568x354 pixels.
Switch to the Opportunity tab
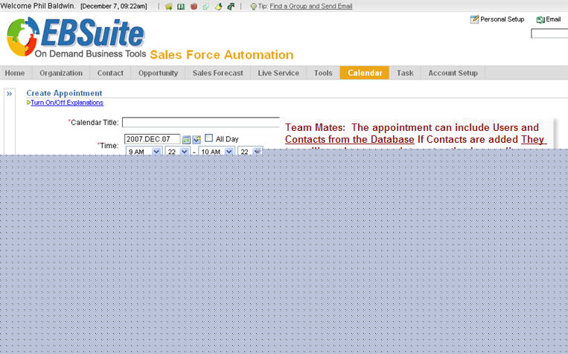pos(158,73)
